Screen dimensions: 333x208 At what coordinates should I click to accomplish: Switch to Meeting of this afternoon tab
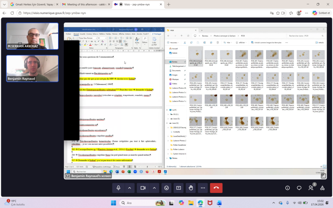coord(83,4)
